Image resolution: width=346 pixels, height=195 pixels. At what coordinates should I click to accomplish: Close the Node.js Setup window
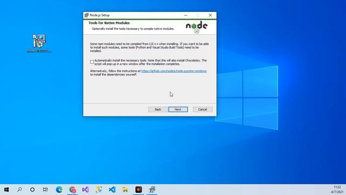click(x=210, y=15)
